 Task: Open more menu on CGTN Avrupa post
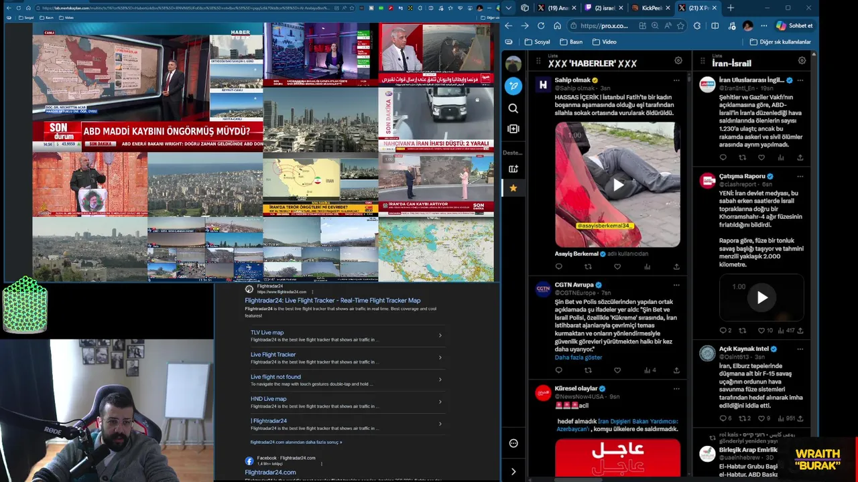click(676, 285)
